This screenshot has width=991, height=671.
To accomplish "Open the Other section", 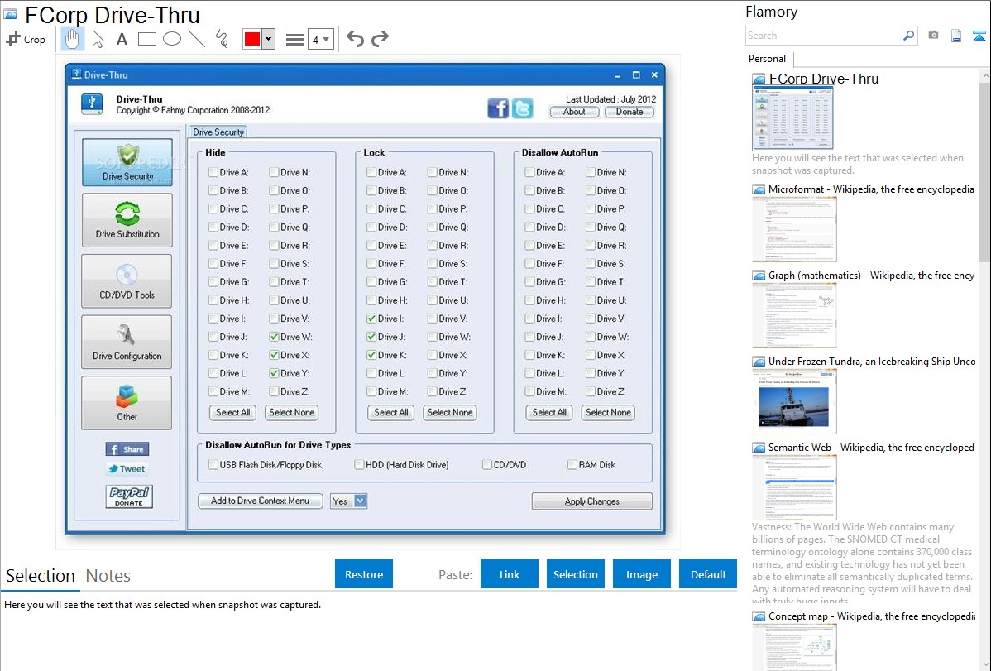I will point(127,403).
